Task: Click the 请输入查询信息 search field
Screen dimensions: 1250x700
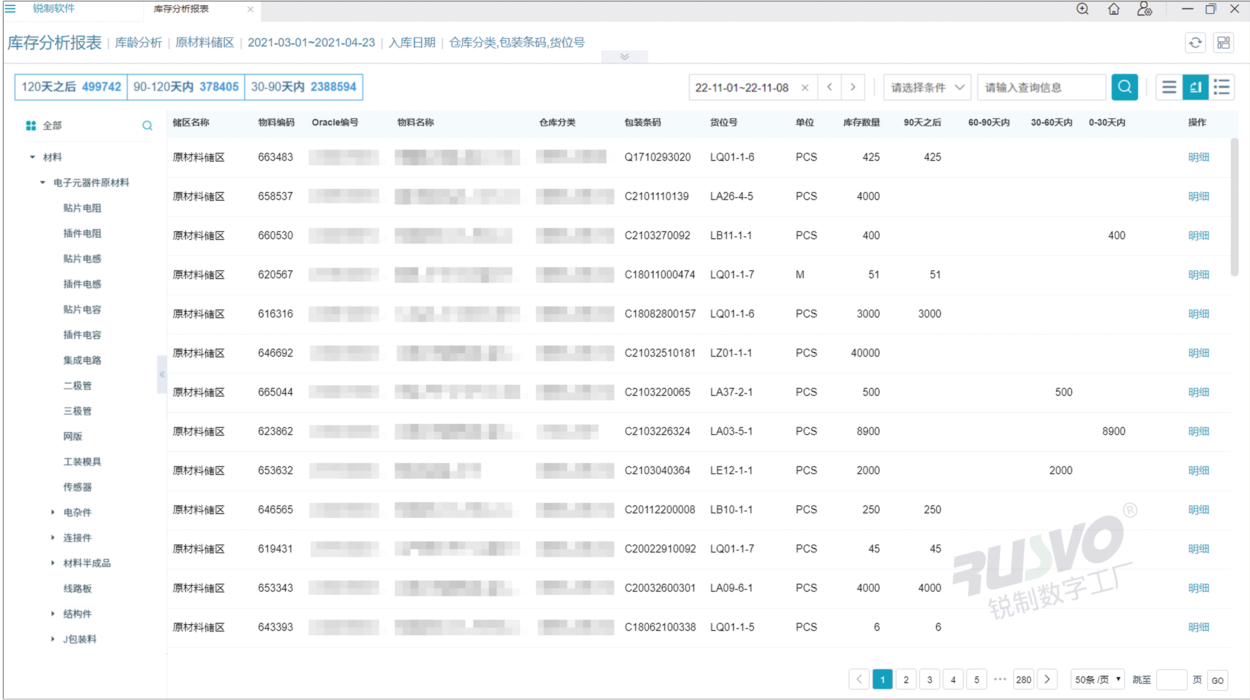Action: pos(1041,87)
